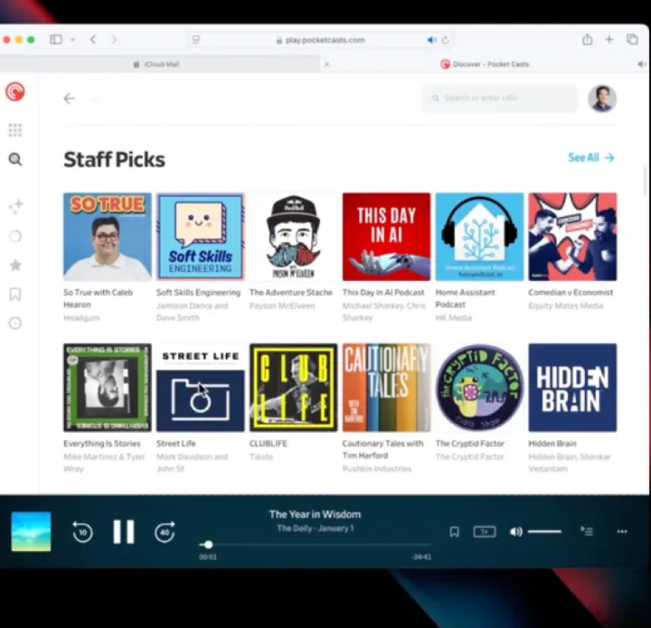Open Street Life podcast artwork
Image resolution: width=651 pixels, height=628 pixels.
pos(200,388)
